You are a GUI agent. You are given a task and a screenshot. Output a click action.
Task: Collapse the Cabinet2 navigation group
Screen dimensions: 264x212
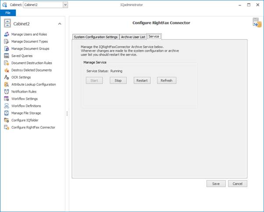(x=60, y=24)
